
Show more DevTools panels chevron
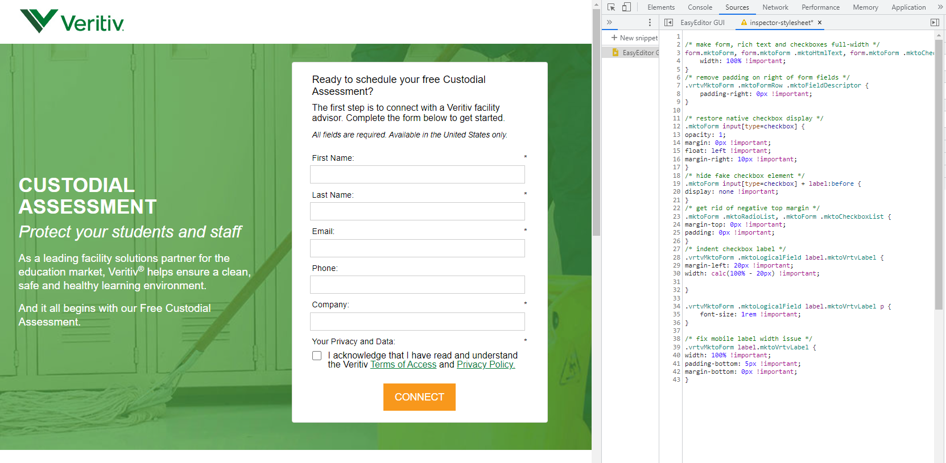pos(940,7)
